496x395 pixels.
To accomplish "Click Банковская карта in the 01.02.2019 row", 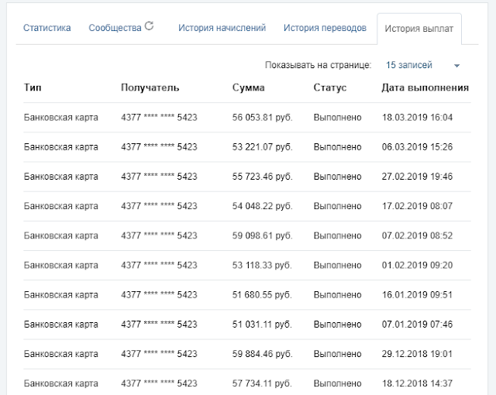I will [x=61, y=265].
